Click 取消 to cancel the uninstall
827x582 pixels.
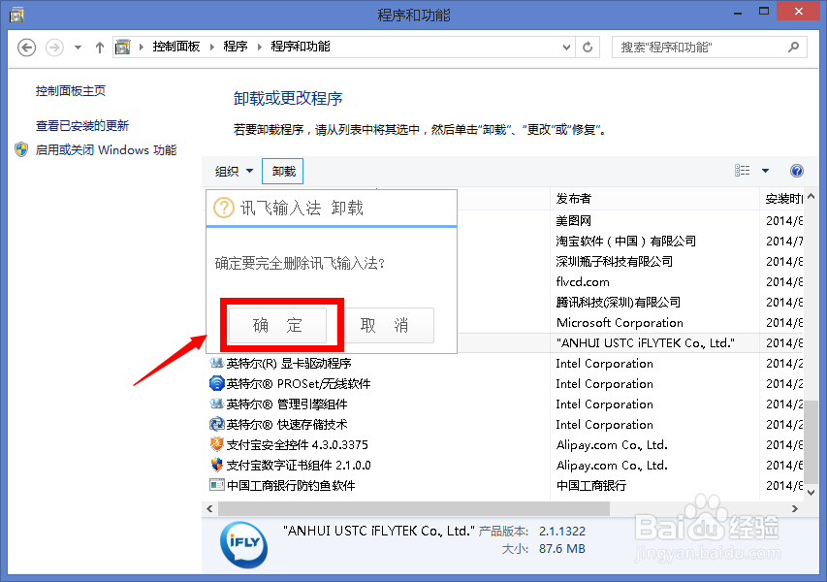point(390,325)
